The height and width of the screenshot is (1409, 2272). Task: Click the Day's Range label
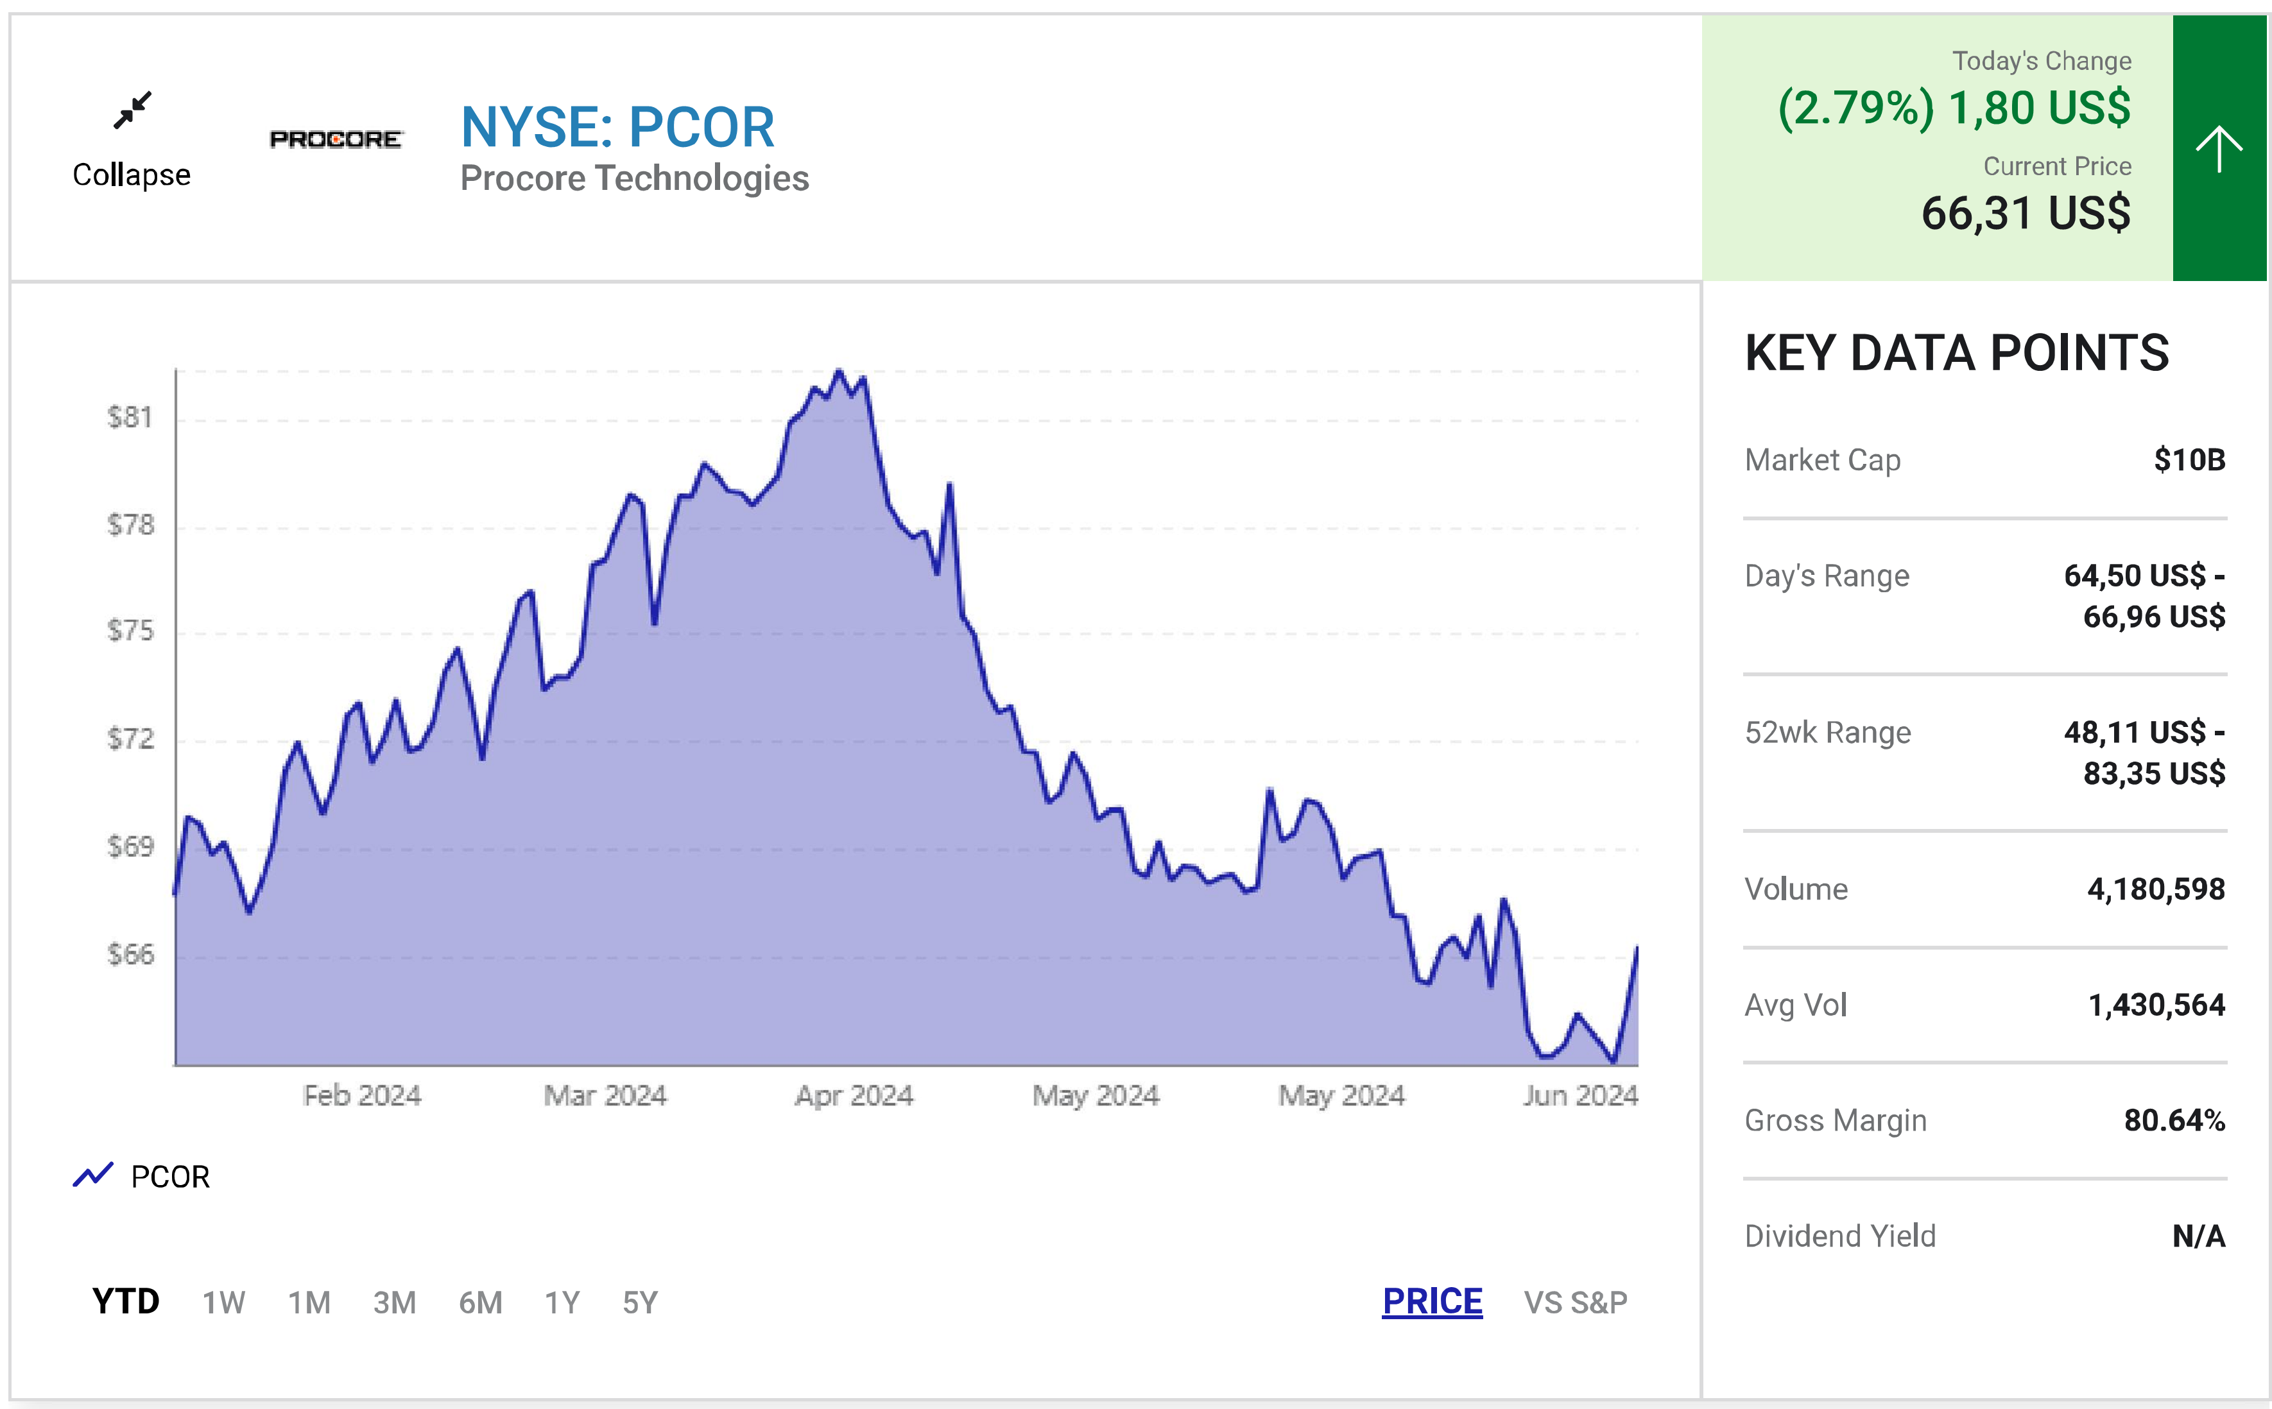tap(1827, 576)
